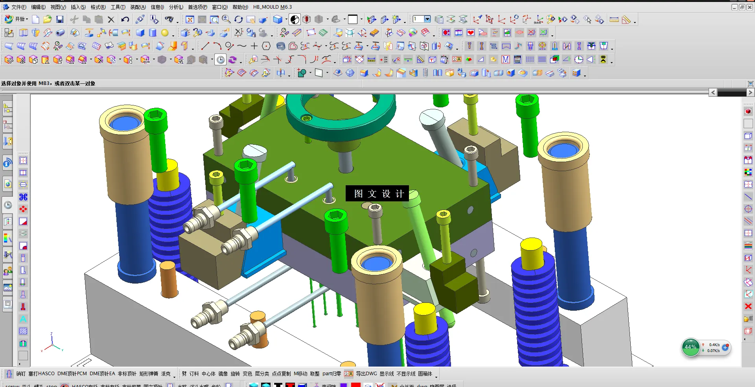The width and height of the screenshot is (755, 387).
Task: Expand the 开始 start dropdown
Action: click(17, 19)
